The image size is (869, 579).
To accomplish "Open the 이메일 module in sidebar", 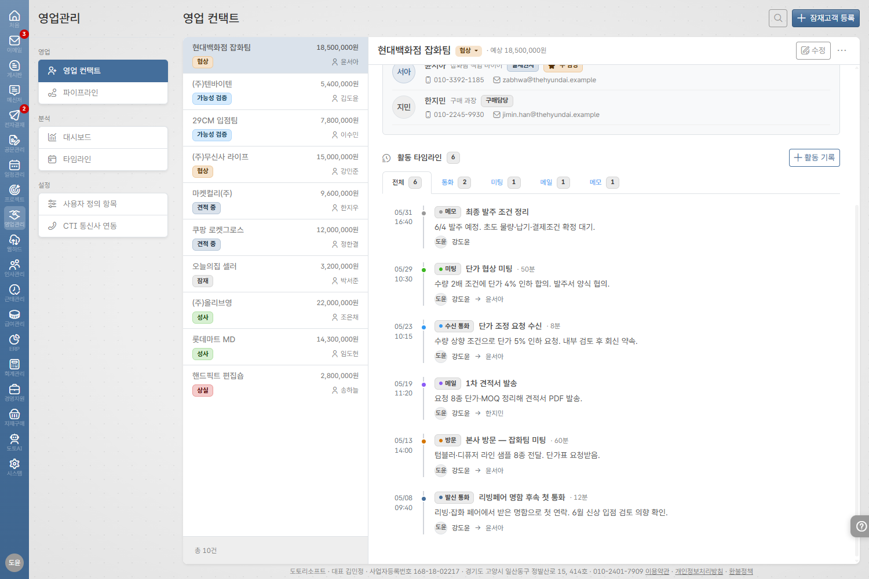I will tap(14, 43).
